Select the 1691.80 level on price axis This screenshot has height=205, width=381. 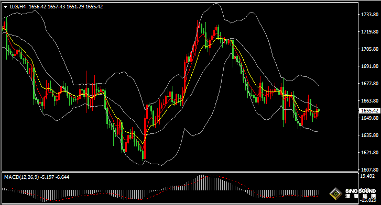coord(369,66)
